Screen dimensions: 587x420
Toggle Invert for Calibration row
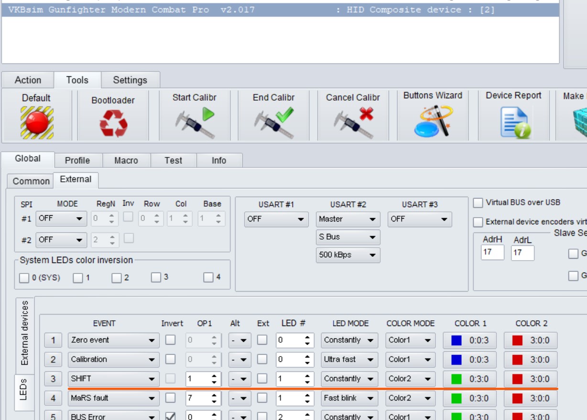tap(170, 359)
